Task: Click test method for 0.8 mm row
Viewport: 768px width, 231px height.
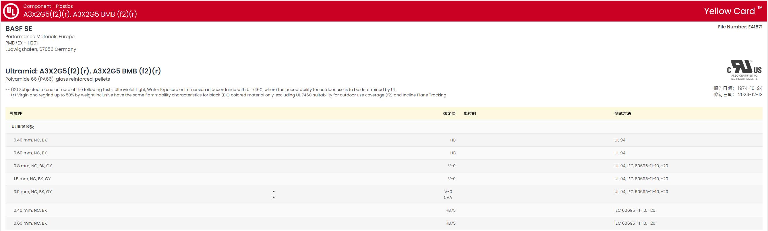Action: point(641,166)
